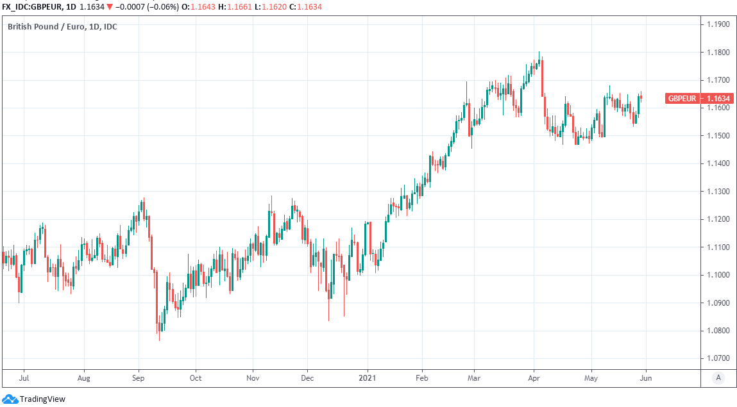Screen dimensions: 737x407
Task: Select the Jun label on the time axis
Action: click(647, 378)
